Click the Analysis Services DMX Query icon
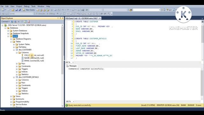The image size is (204, 115). [44, 10]
